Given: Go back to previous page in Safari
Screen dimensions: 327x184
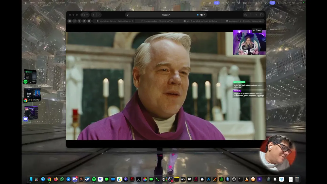Looking at the screenshot, I should [x=94, y=15].
